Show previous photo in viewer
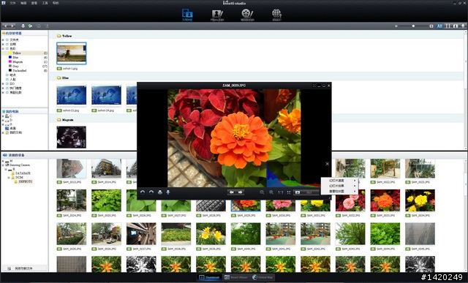 [x=232, y=192]
